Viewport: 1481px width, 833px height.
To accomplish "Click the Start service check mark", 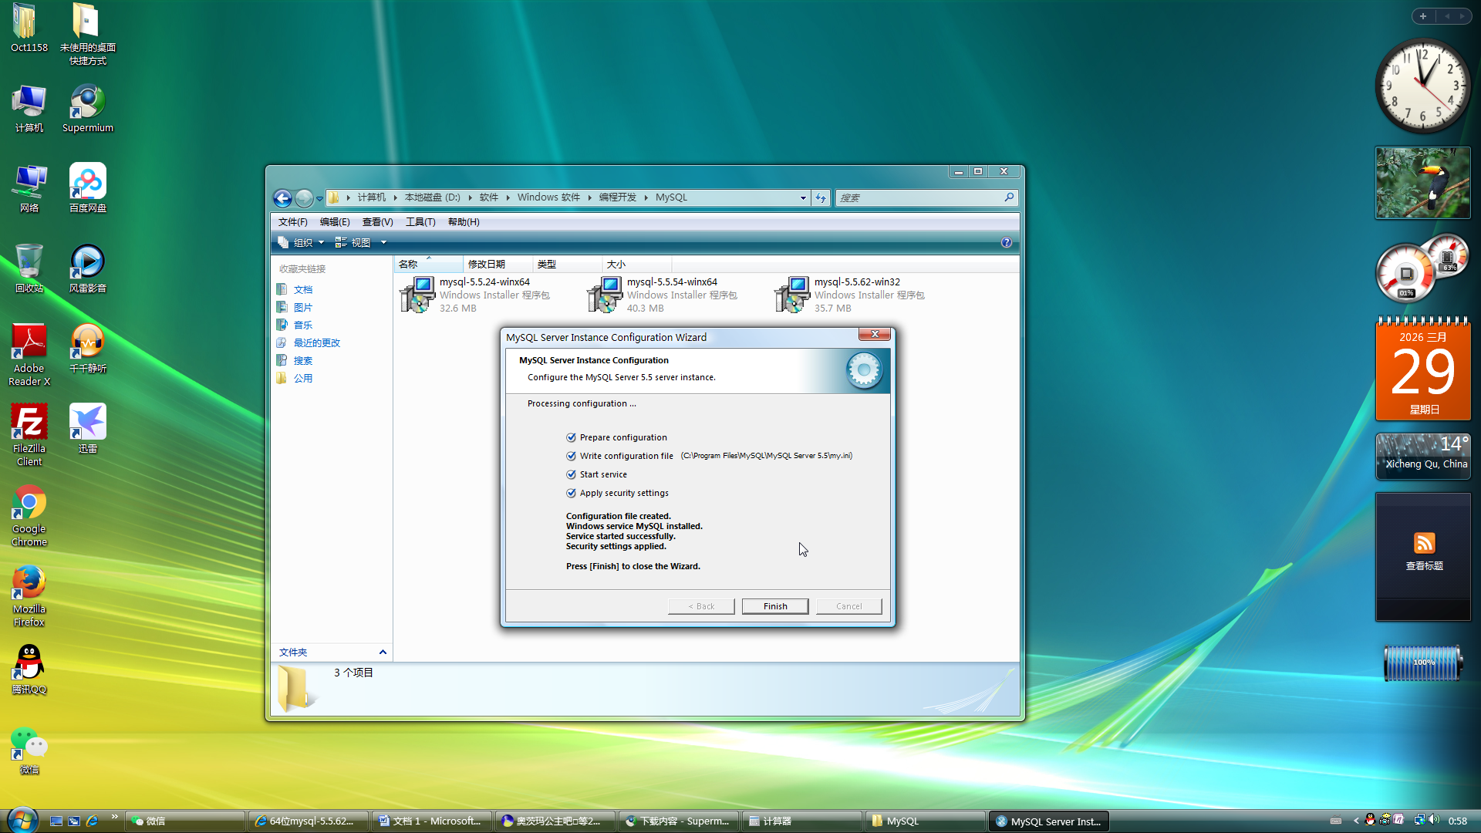I will tap(571, 474).
